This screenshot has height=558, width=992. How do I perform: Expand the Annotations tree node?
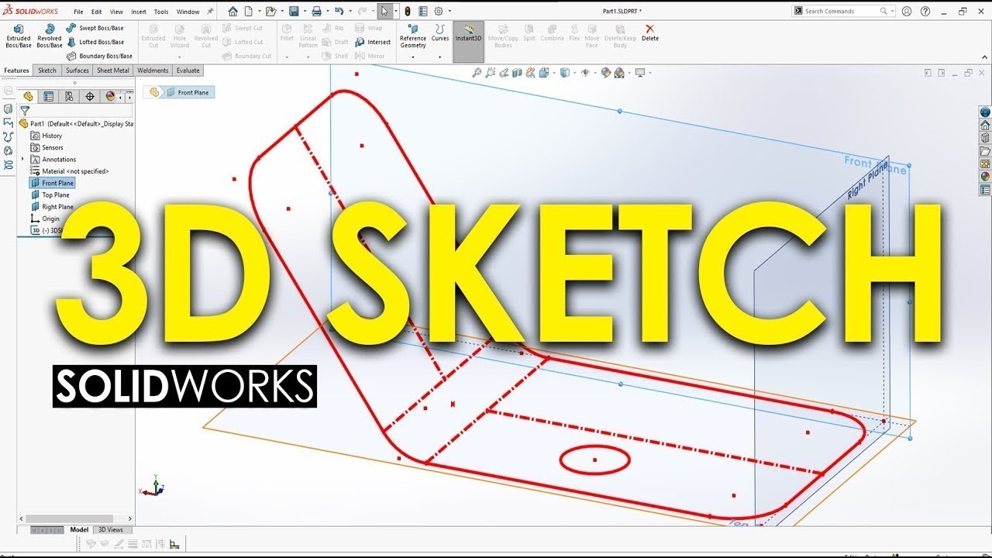[22, 159]
